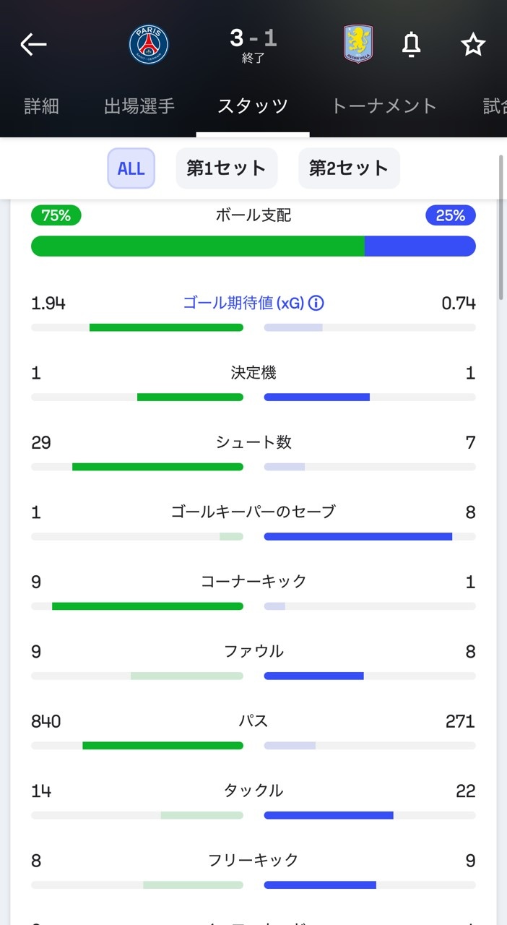
Task: Tap the 75% possession badge
Action: [56, 215]
